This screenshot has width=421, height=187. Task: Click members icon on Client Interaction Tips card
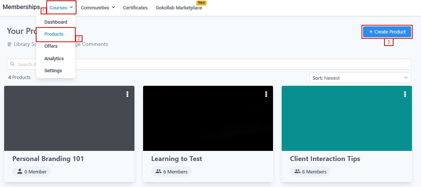pyautogui.click(x=297, y=172)
